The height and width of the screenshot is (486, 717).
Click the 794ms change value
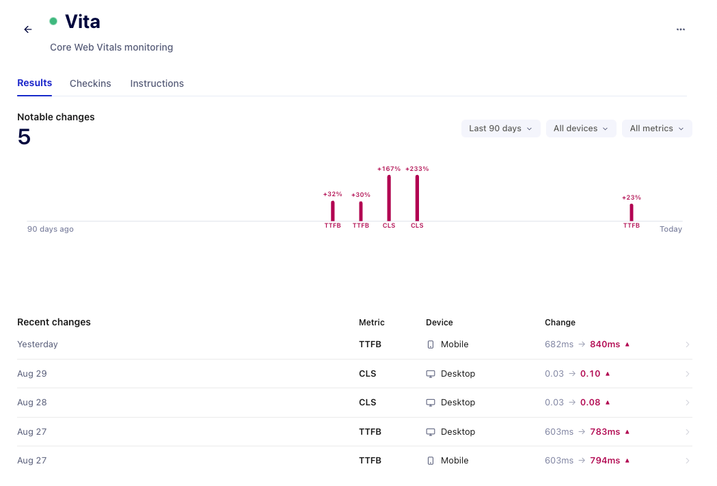click(605, 461)
